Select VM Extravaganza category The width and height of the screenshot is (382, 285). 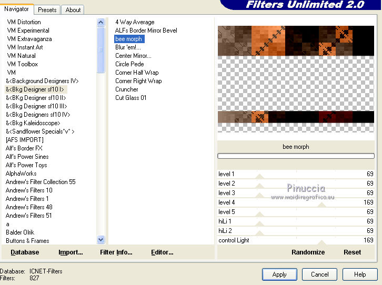point(29,39)
